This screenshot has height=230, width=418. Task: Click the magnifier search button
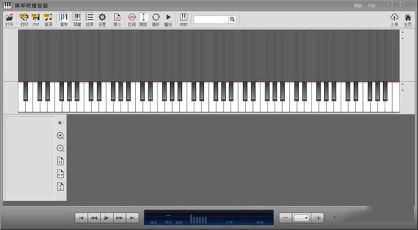pos(232,19)
